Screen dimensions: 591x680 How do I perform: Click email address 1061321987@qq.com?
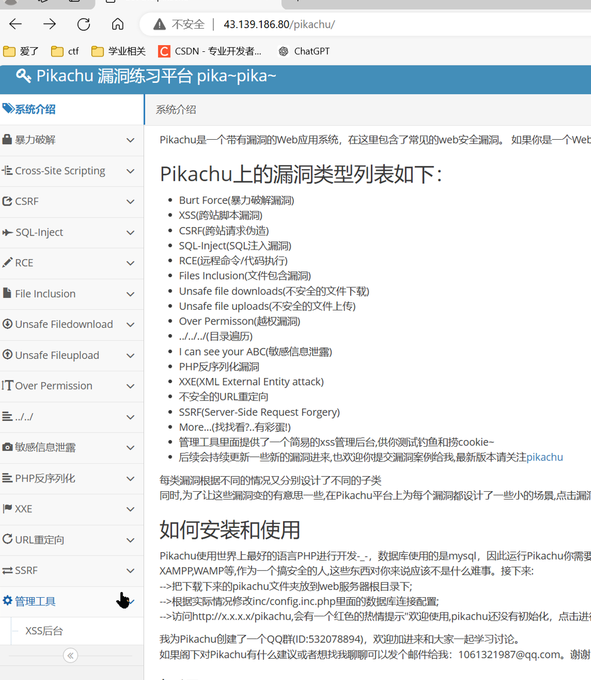pyautogui.click(x=509, y=655)
